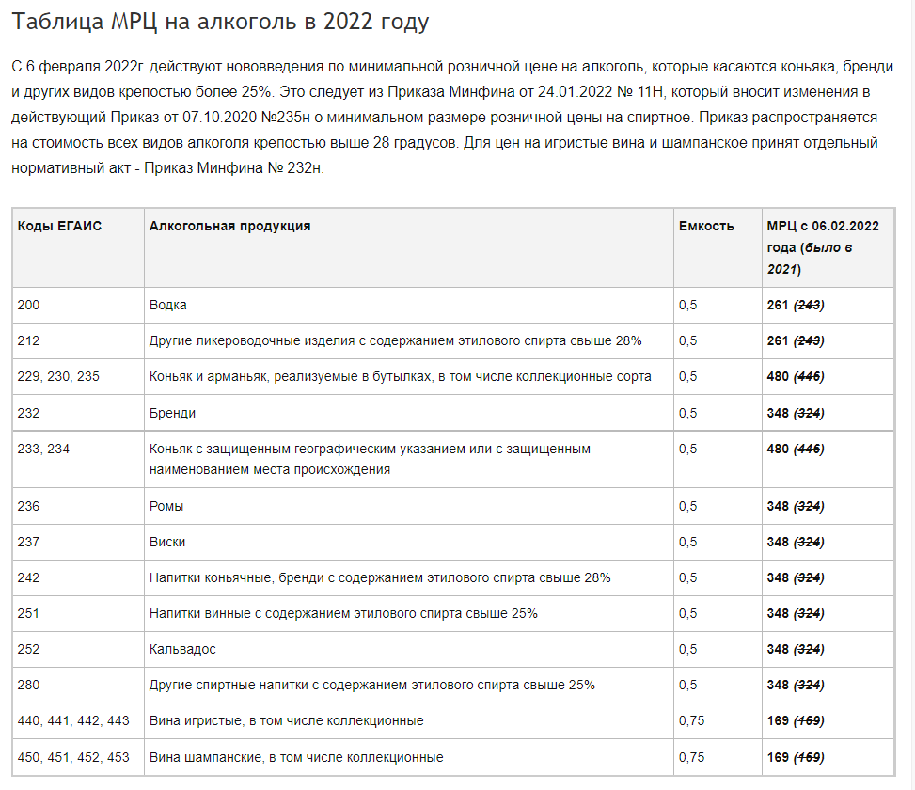Click the 'МРЦ с 06.02.2022 года' column header
This screenshot has height=790, width=915.
(x=828, y=247)
